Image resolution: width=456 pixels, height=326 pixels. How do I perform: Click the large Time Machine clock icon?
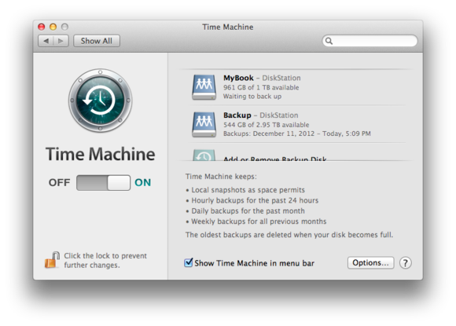coord(100,101)
